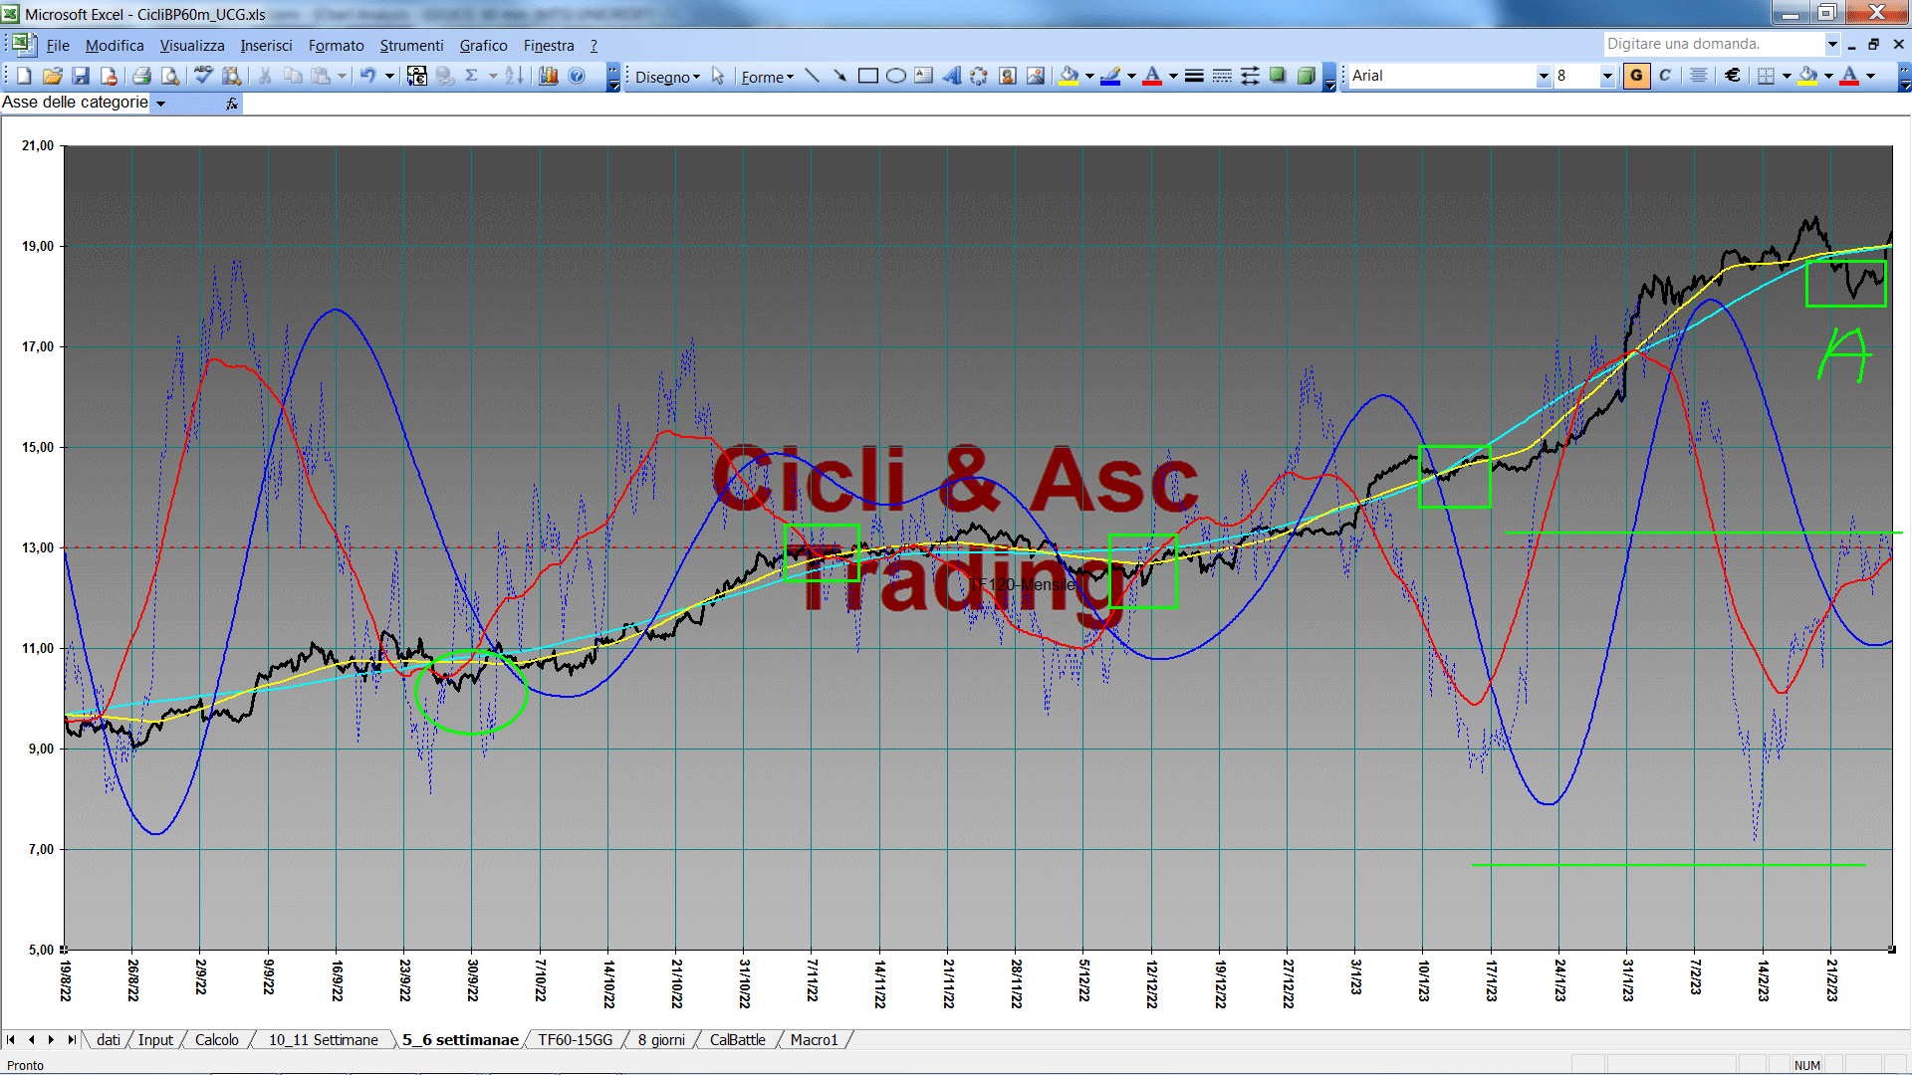Open the Formato menu
This screenshot has width=1912, height=1075.
[337, 46]
